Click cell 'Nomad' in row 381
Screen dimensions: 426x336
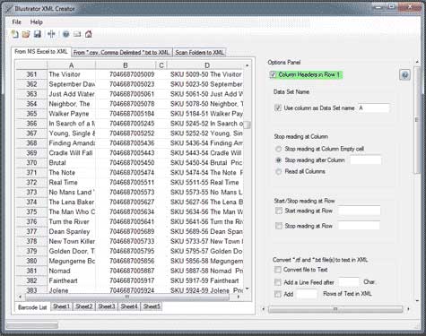click(72, 271)
